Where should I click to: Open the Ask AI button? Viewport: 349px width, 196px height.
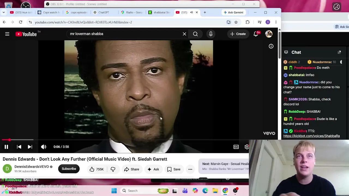tap(153, 169)
